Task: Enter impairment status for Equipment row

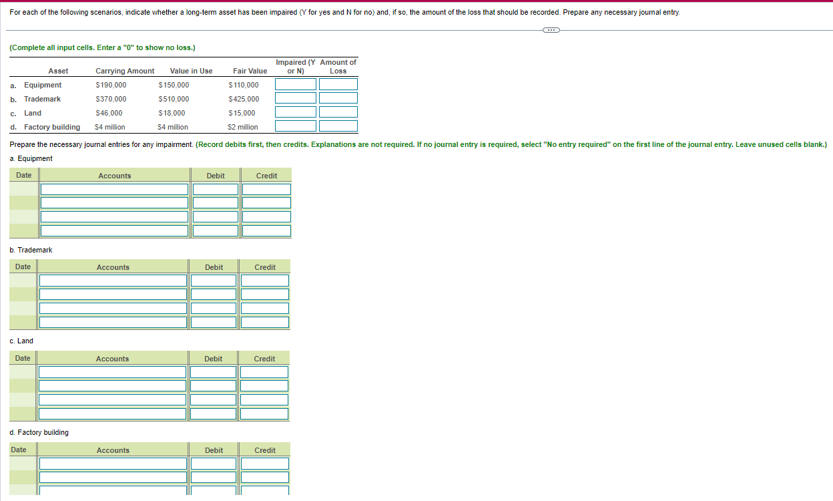Action: click(295, 84)
